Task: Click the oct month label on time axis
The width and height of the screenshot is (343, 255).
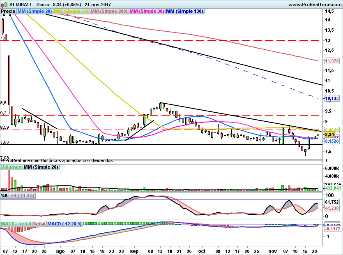Action: 202,251
